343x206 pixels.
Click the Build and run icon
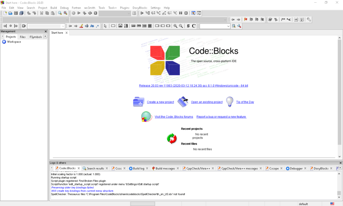click(x=84, y=13)
